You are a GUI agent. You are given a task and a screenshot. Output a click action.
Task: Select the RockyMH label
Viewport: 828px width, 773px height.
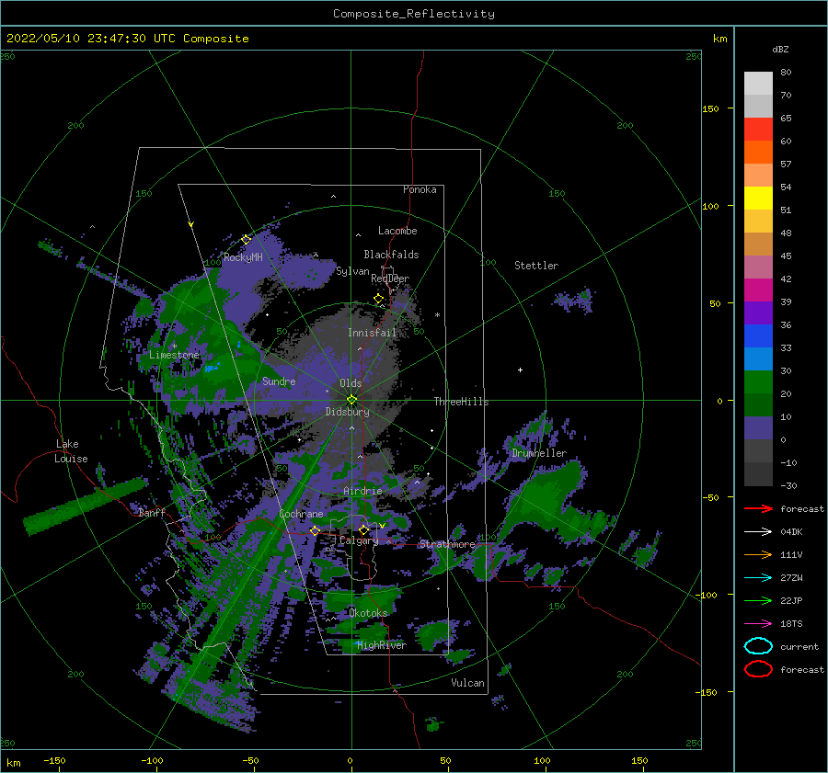[243, 257]
